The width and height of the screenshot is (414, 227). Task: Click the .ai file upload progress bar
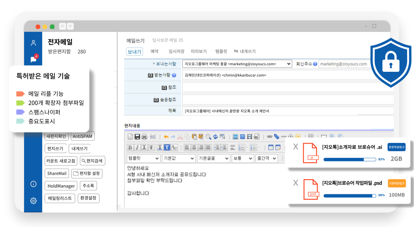pyautogui.click(x=349, y=159)
